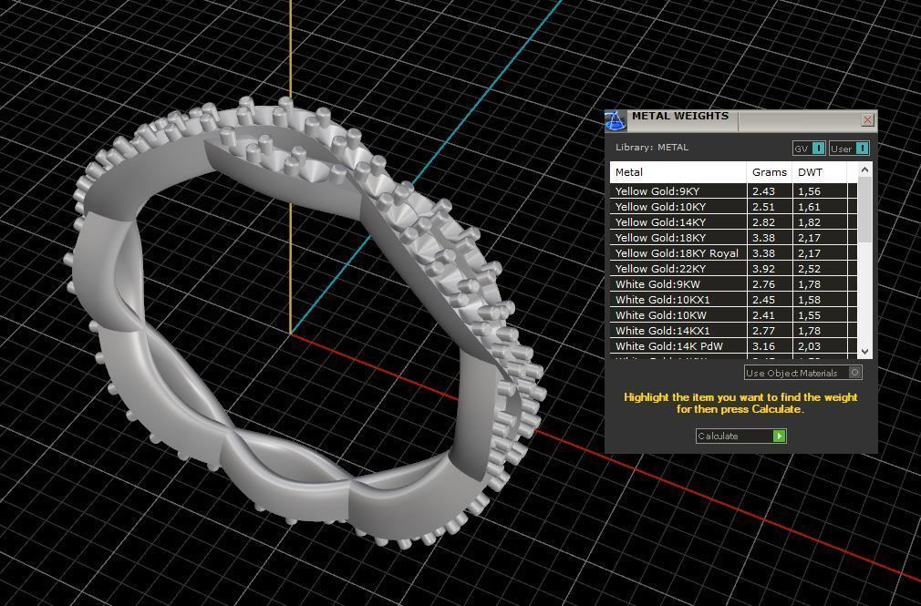The width and height of the screenshot is (921, 606).
Task: Click the metal list scrollbar thumb
Action: pyautogui.click(x=864, y=209)
